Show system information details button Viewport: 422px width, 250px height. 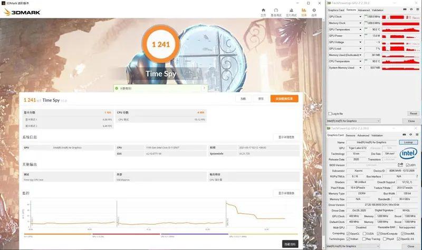tap(286, 137)
